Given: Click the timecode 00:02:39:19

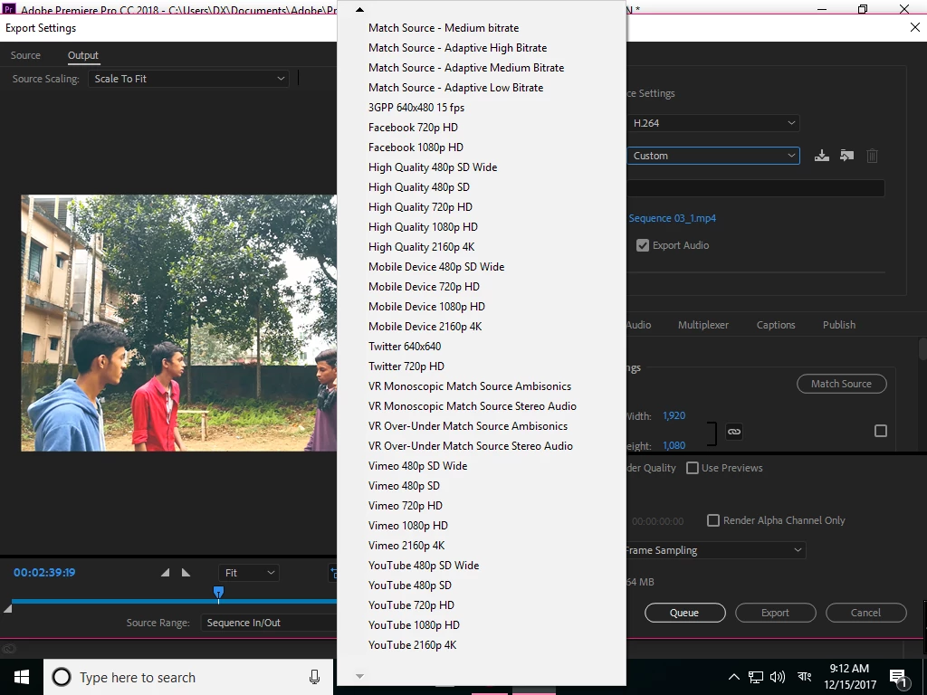Looking at the screenshot, I should 44,573.
